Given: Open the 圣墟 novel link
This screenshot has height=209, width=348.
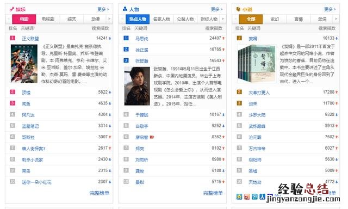Looking at the screenshot, I should coord(253,171).
